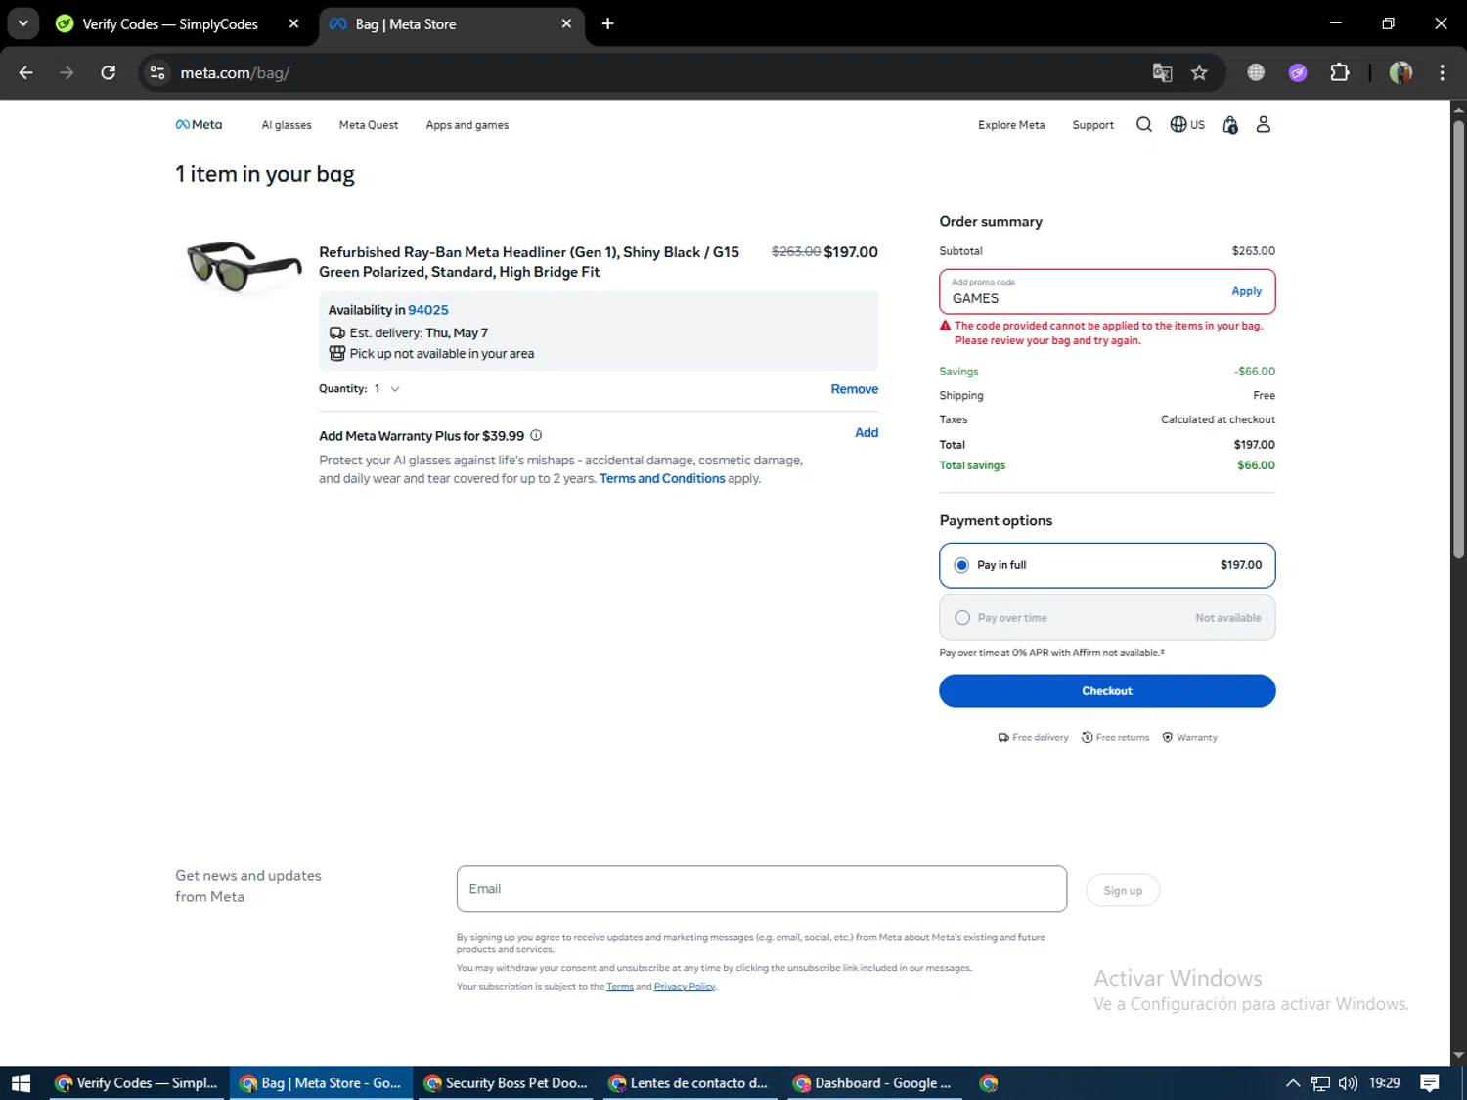
Task: Click the volume speaker tray icon
Action: tap(1348, 1083)
